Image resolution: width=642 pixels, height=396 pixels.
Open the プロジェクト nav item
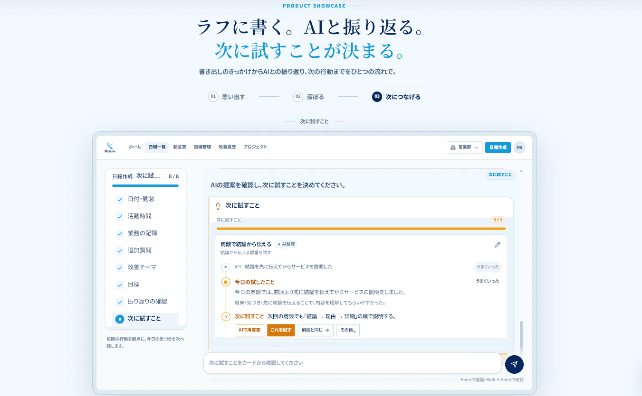pos(255,147)
